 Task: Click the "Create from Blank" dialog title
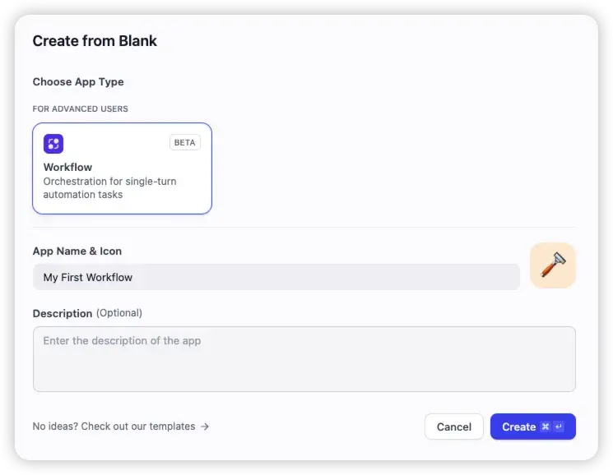(x=95, y=40)
